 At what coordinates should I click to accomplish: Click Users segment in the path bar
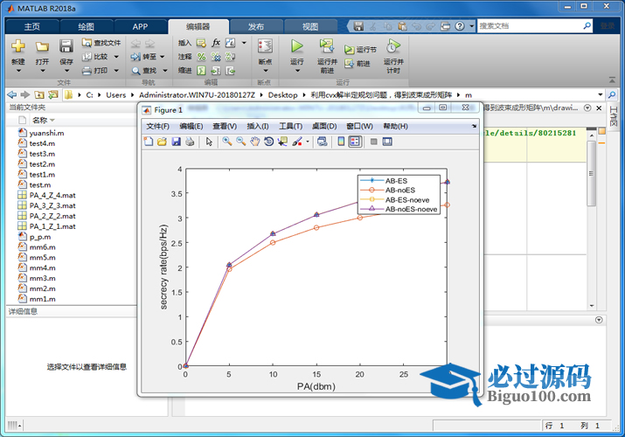coord(116,94)
